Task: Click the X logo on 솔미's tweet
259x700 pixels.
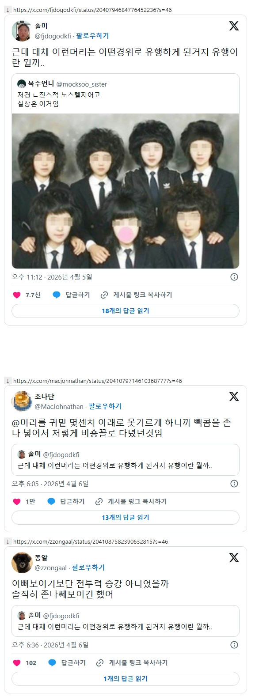Action: pos(234,26)
